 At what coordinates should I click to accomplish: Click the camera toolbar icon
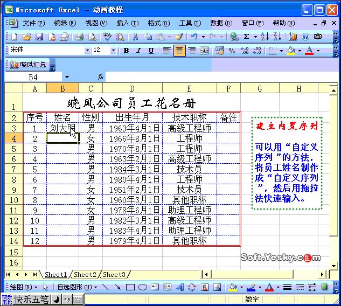pyautogui.click(x=318, y=37)
